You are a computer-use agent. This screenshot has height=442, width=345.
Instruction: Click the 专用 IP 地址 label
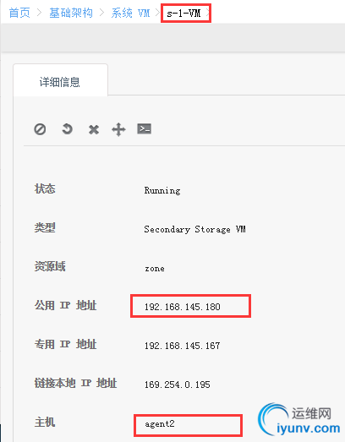point(65,344)
